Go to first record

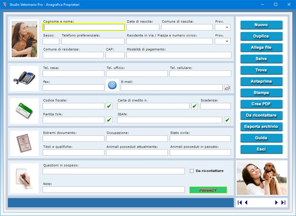[240, 203]
